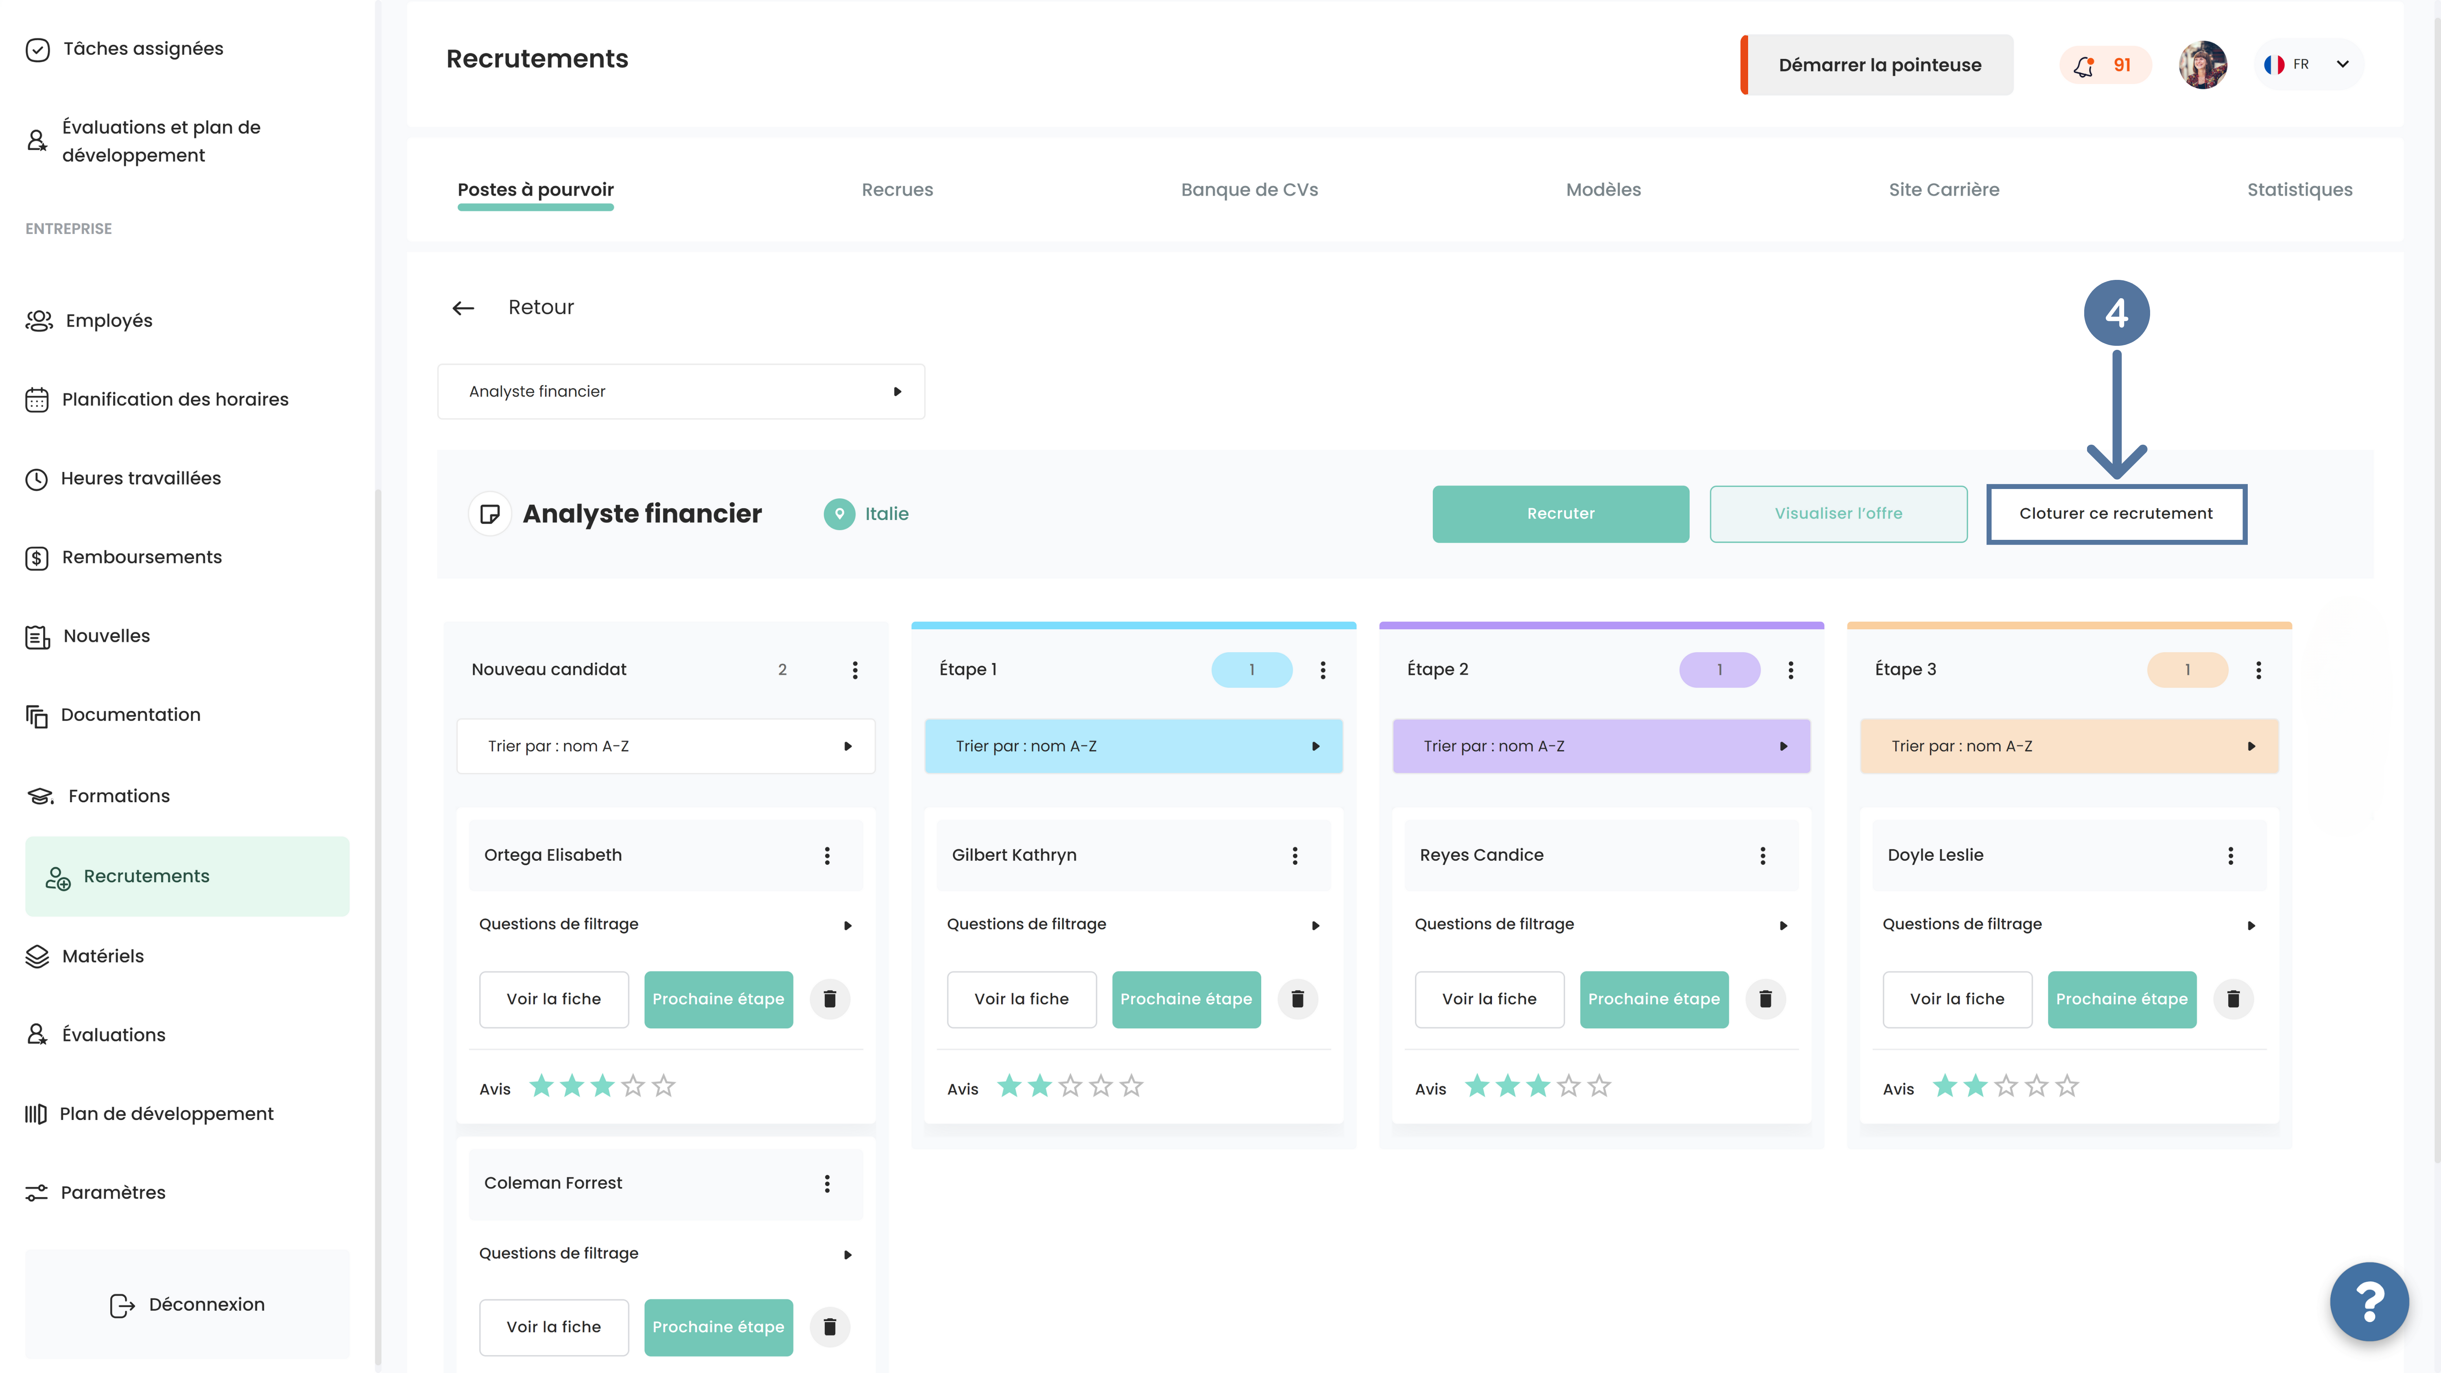The height and width of the screenshot is (1373, 2441).
Task: Rate Doyle Leslie three stars
Action: (2006, 1086)
